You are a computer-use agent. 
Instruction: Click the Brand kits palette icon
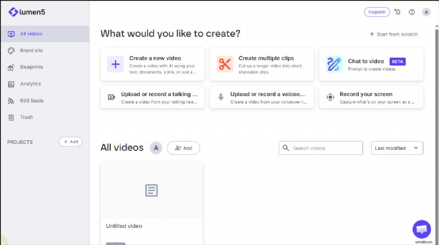[x=11, y=51]
